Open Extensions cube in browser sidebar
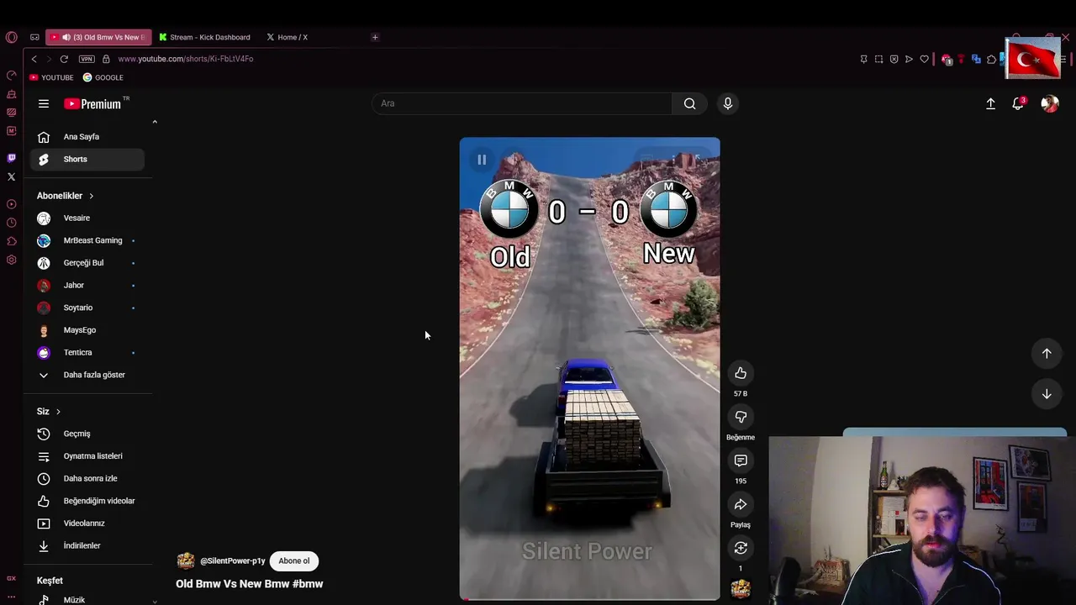Image resolution: width=1076 pixels, height=605 pixels. (x=11, y=241)
